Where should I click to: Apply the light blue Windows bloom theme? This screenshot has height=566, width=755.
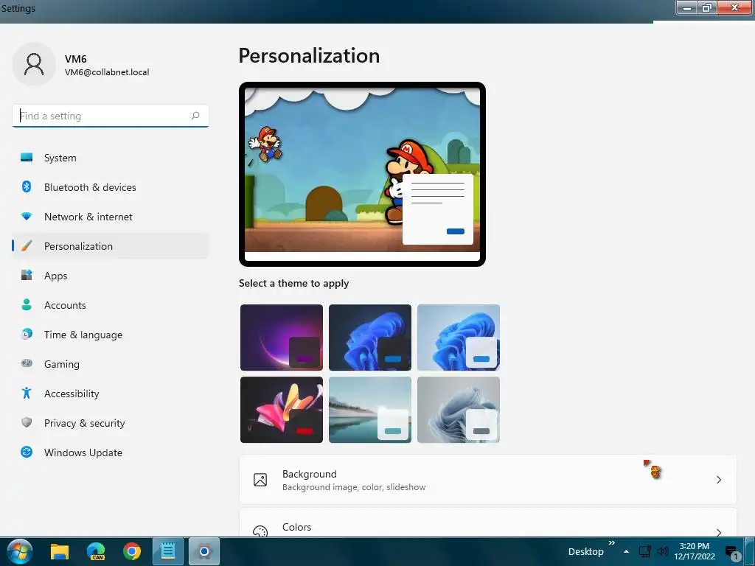click(459, 338)
